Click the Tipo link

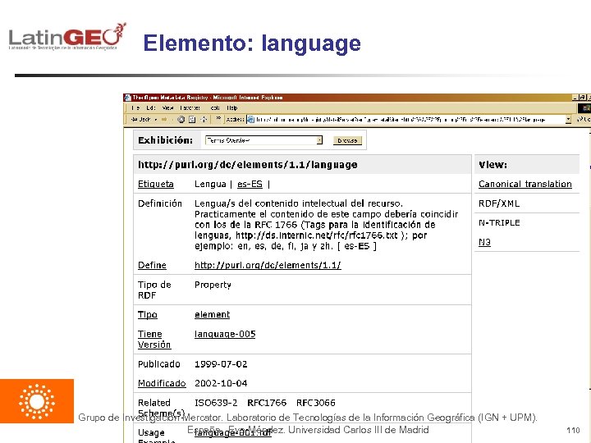pos(148,314)
